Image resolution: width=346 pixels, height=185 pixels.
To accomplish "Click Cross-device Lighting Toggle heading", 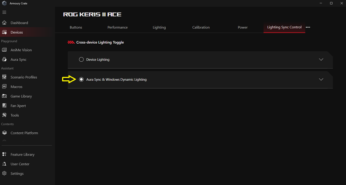I will pyautogui.click(x=100, y=42).
